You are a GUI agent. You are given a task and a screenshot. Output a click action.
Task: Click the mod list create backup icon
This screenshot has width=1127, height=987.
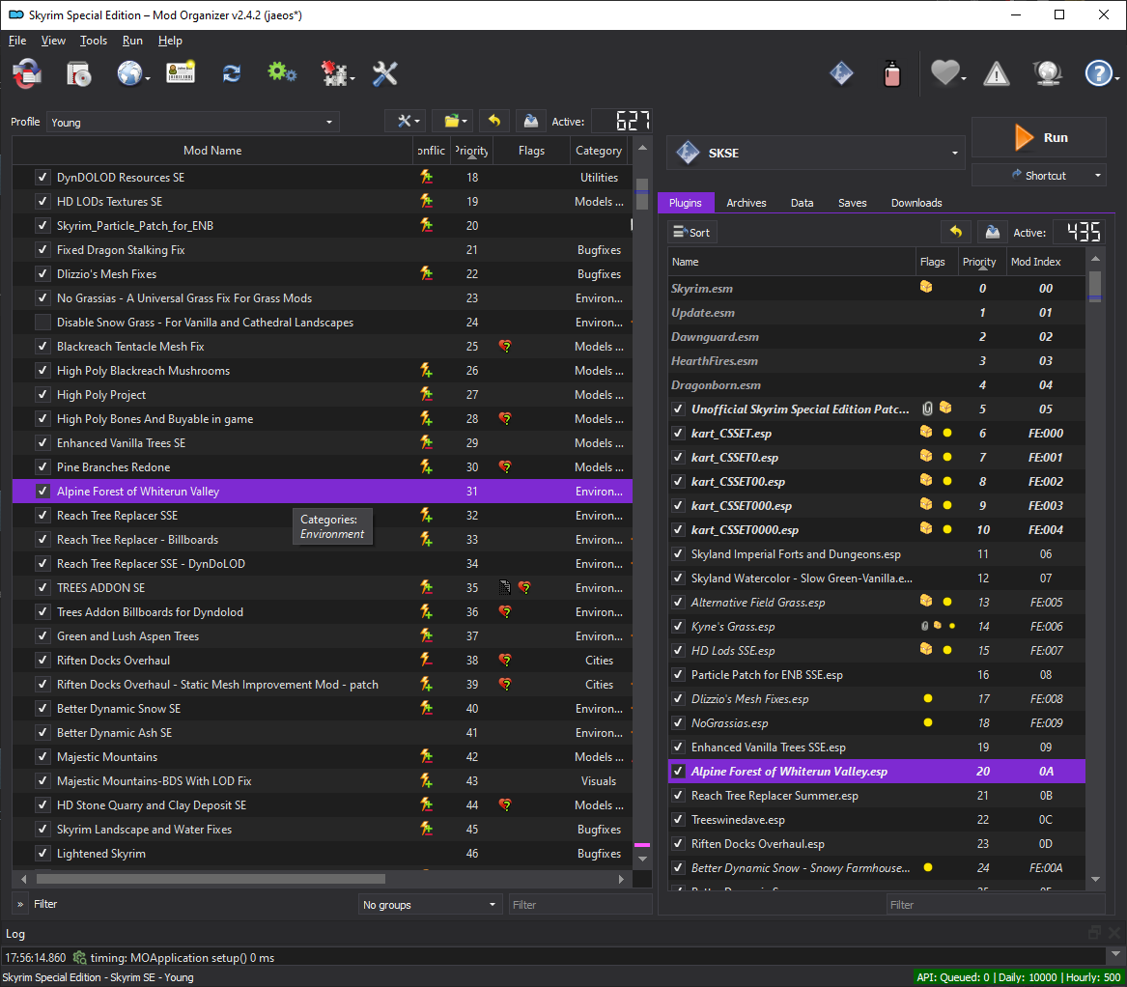530,121
